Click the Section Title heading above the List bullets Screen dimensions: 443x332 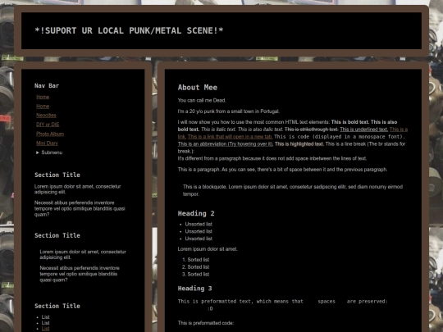click(57, 306)
